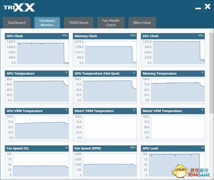Click the 80.0 value on GPU Temperature axis
The image size is (214, 180).
coord(9,79)
